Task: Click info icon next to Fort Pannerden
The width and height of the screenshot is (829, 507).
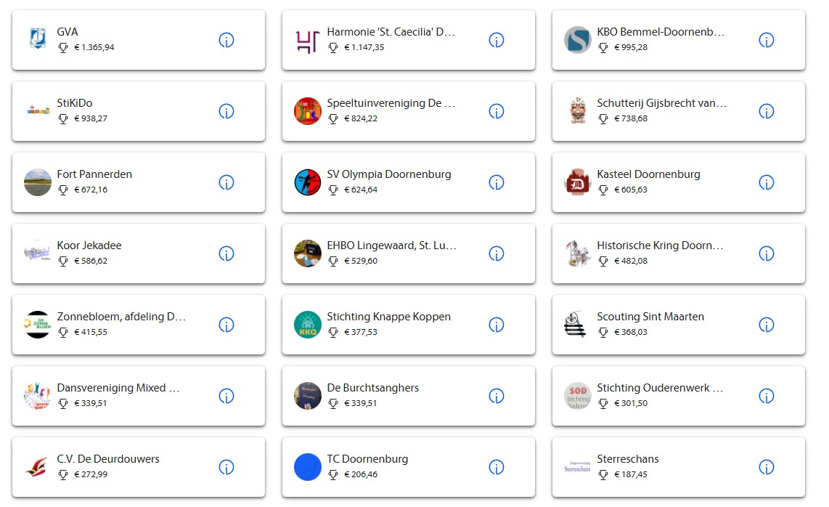Action: tap(226, 182)
